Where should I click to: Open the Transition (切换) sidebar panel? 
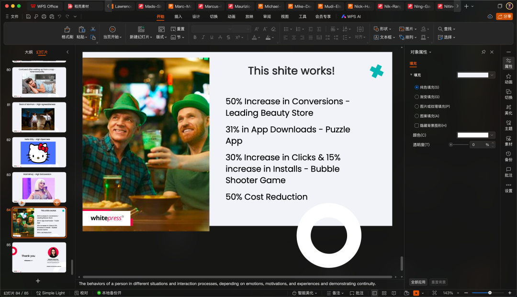(508, 94)
